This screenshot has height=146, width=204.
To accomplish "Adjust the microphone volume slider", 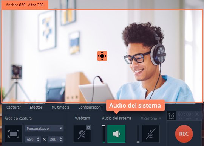I will tap(138, 134).
